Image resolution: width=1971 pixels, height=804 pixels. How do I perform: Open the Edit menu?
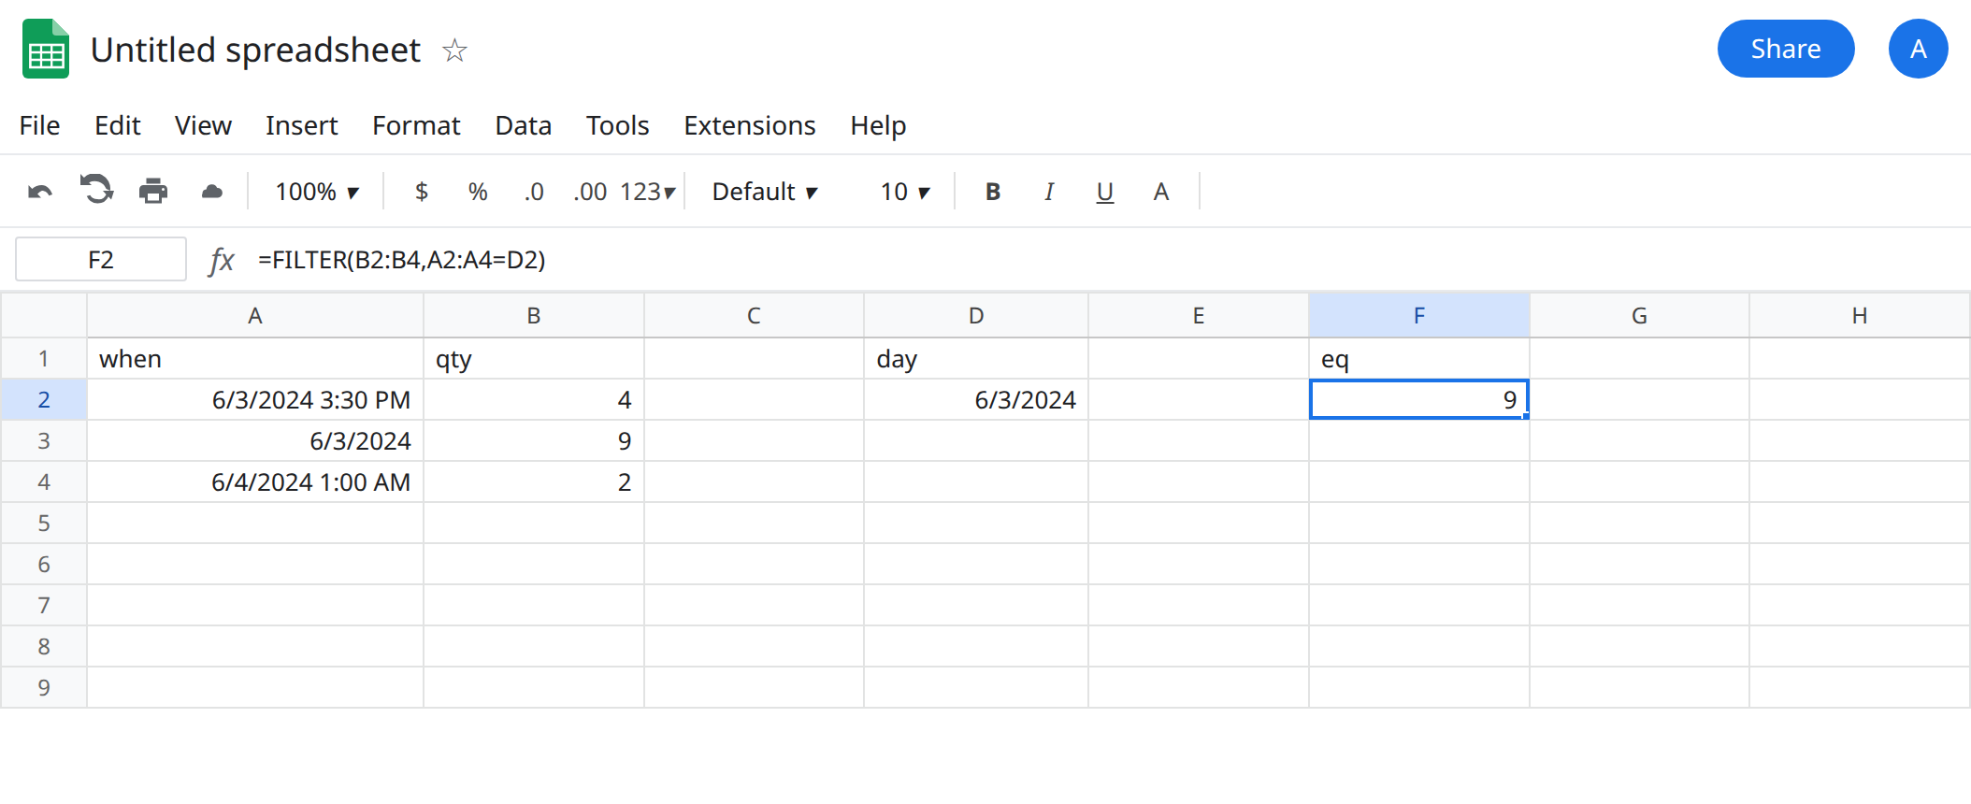click(x=117, y=125)
